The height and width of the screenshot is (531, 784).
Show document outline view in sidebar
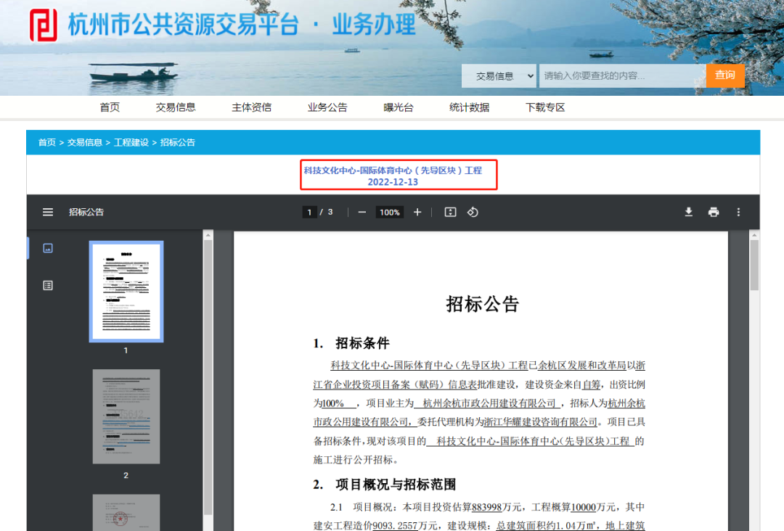pos(47,285)
